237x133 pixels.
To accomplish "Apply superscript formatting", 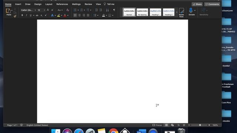I will pyautogui.click(x=46, y=16).
